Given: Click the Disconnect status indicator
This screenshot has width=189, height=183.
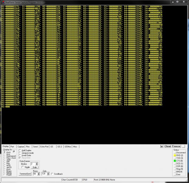Looking at the screenshot, I should point(174,152).
